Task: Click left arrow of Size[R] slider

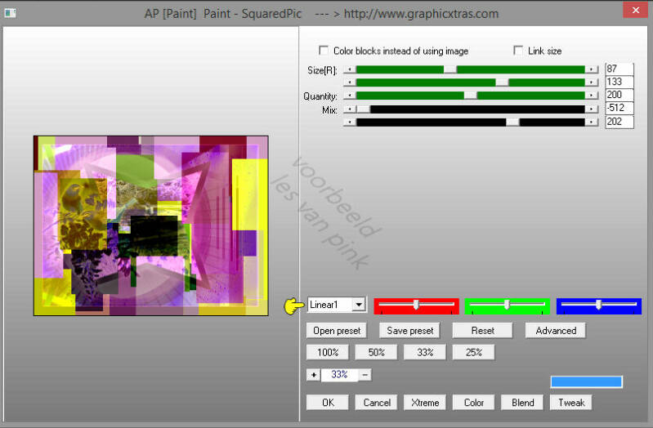Action: pyautogui.click(x=350, y=69)
